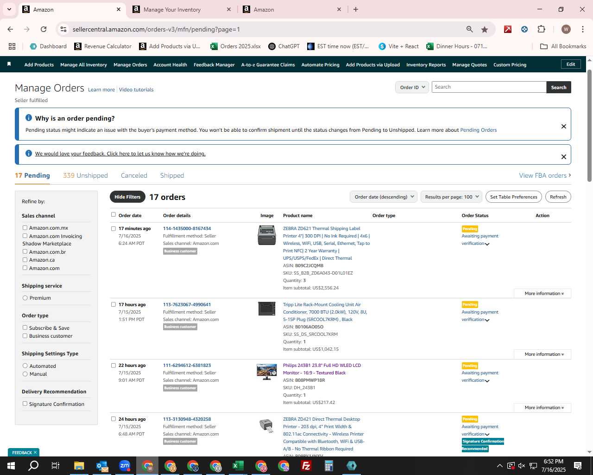The height and width of the screenshot is (475, 593).
Task: Select order 113-7623067-4990641 checkbox
Action: pos(114,305)
